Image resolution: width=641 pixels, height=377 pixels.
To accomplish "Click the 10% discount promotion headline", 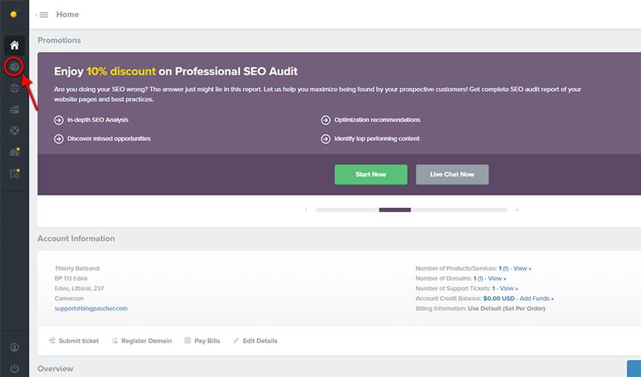I will [176, 72].
